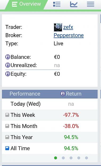
Task: Toggle This Year chart icon
Action: point(7,137)
